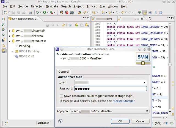Image resolution: width=176 pixels, height=128 pixels.
Task: Click the yellow overview ruler marker near PHABET line
Action: point(173,82)
